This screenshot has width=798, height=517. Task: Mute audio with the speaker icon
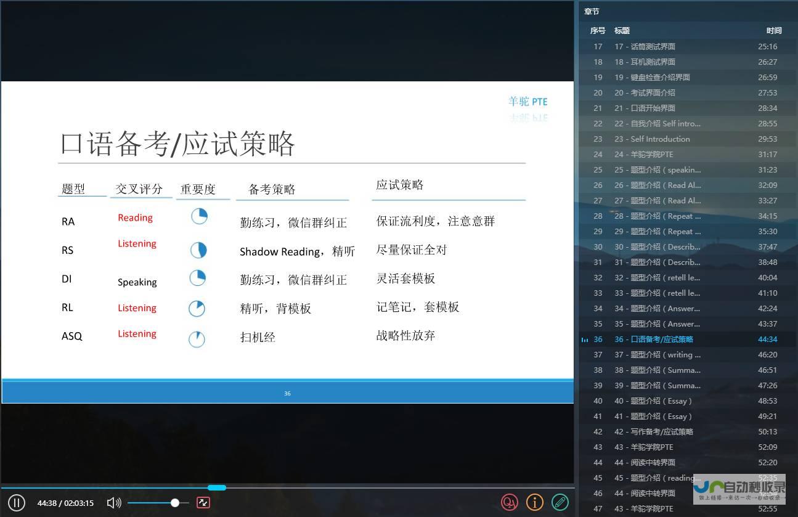[x=114, y=503]
